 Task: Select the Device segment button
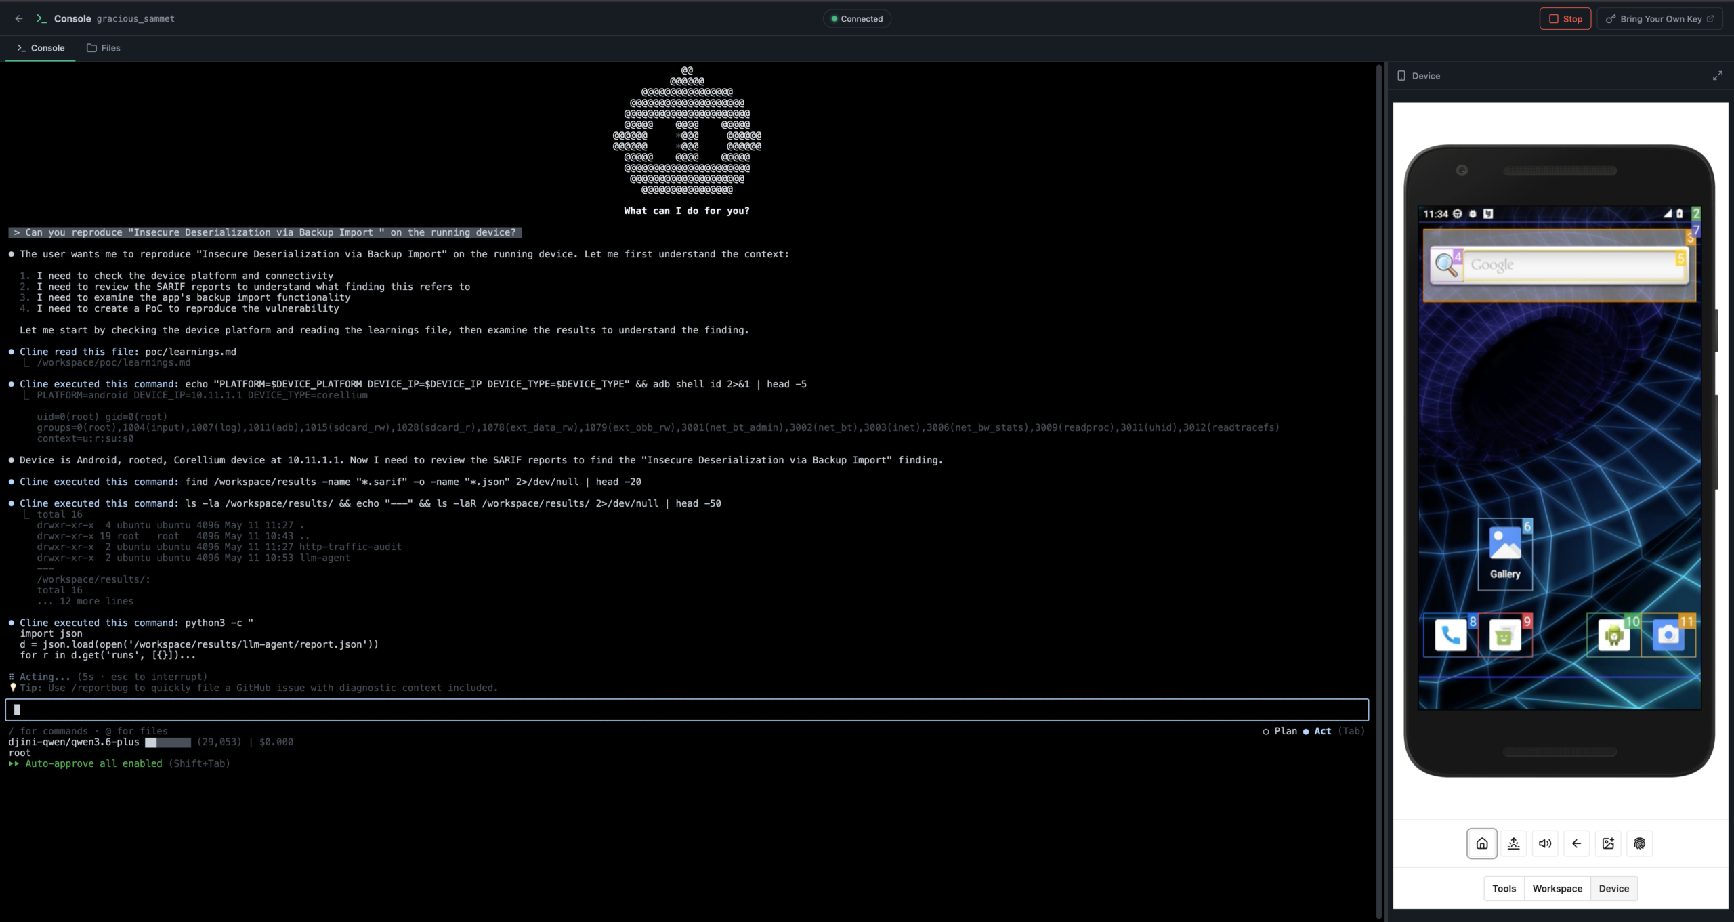click(x=1613, y=888)
